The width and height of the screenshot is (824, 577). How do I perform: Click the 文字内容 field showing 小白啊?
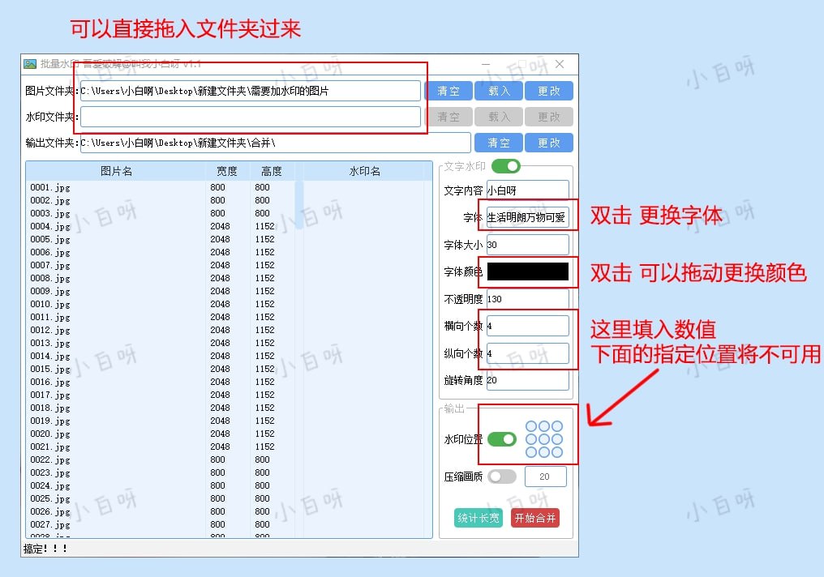pos(527,189)
